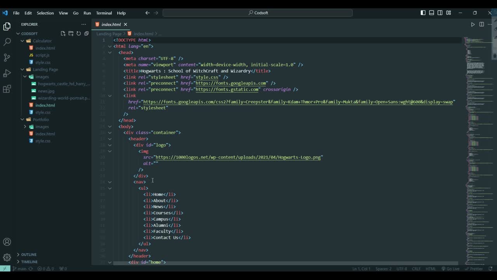Open the Selection menu
Image resolution: width=497 pixels, height=280 pixels.
[45, 13]
